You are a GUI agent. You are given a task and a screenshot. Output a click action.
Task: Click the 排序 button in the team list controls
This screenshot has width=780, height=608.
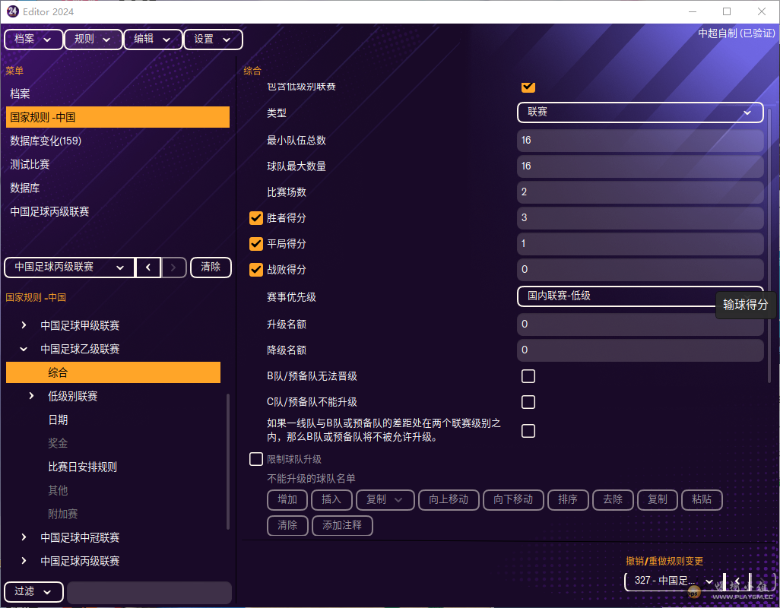[x=568, y=500]
